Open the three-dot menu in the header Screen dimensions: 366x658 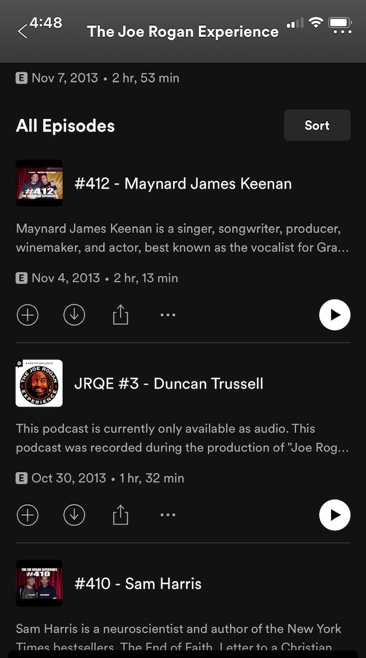(x=342, y=32)
